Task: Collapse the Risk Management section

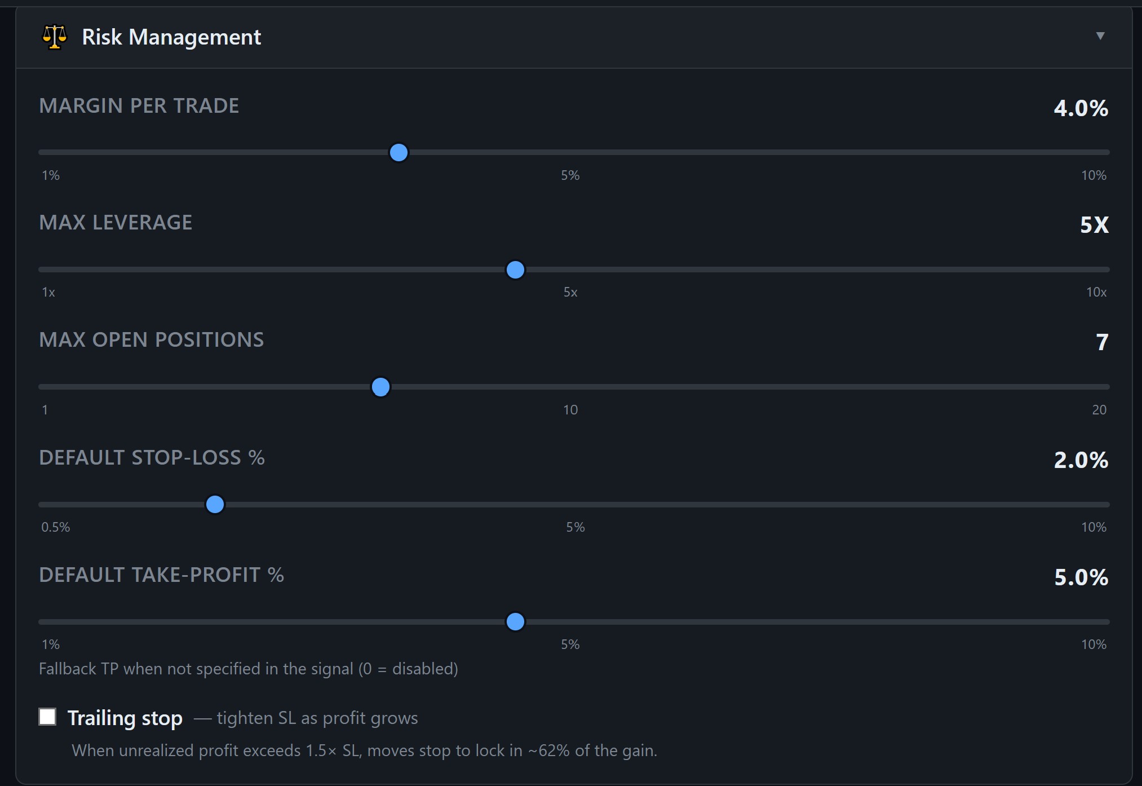Action: pyautogui.click(x=1100, y=36)
